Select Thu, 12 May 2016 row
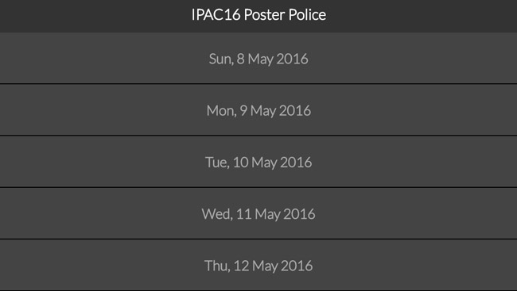Image resolution: width=517 pixels, height=291 pixels. point(258,265)
